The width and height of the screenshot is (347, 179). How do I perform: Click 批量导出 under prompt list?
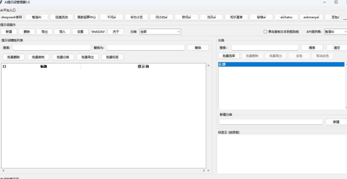(x=88, y=57)
